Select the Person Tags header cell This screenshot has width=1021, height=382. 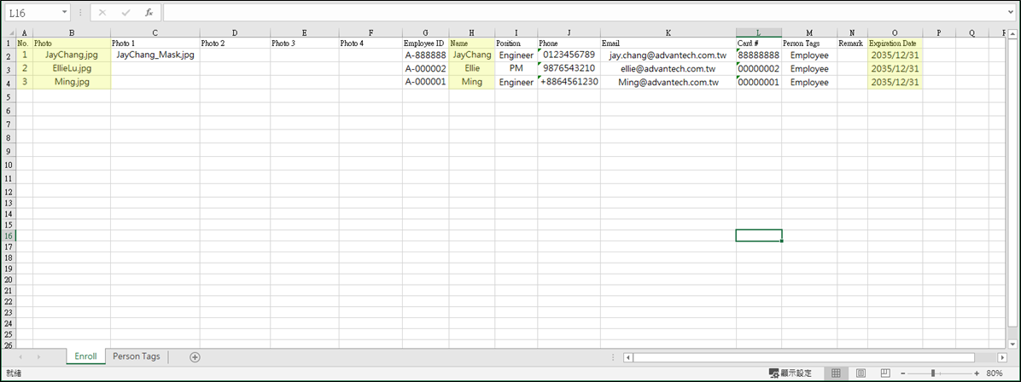809,43
